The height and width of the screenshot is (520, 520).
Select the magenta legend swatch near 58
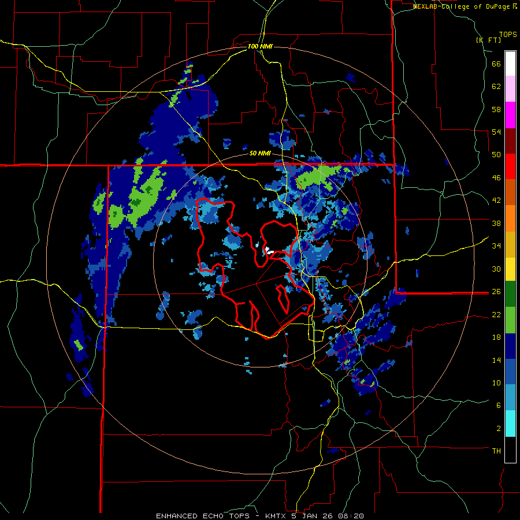[510, 115]
